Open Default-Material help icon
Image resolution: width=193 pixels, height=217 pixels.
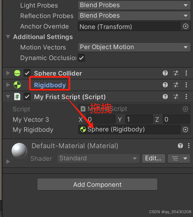(x=180, y=146)
